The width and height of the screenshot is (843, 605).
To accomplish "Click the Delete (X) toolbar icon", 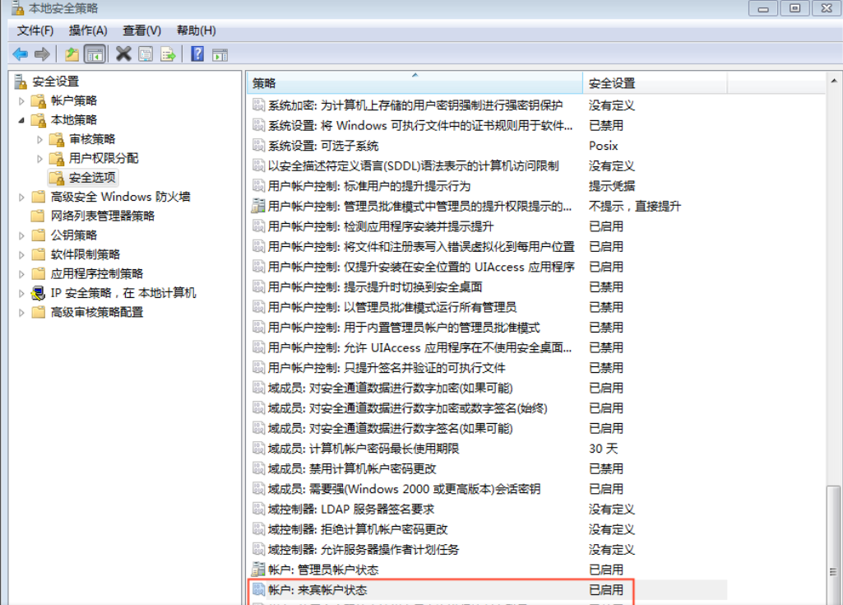I will pos(123,54).
